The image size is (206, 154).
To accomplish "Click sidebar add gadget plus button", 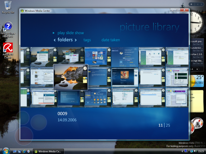I will point(191,4).
